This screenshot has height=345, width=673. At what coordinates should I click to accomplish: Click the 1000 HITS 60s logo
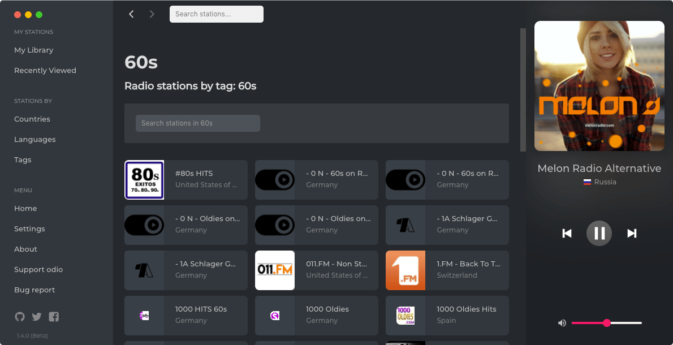(x=144, y=316)
